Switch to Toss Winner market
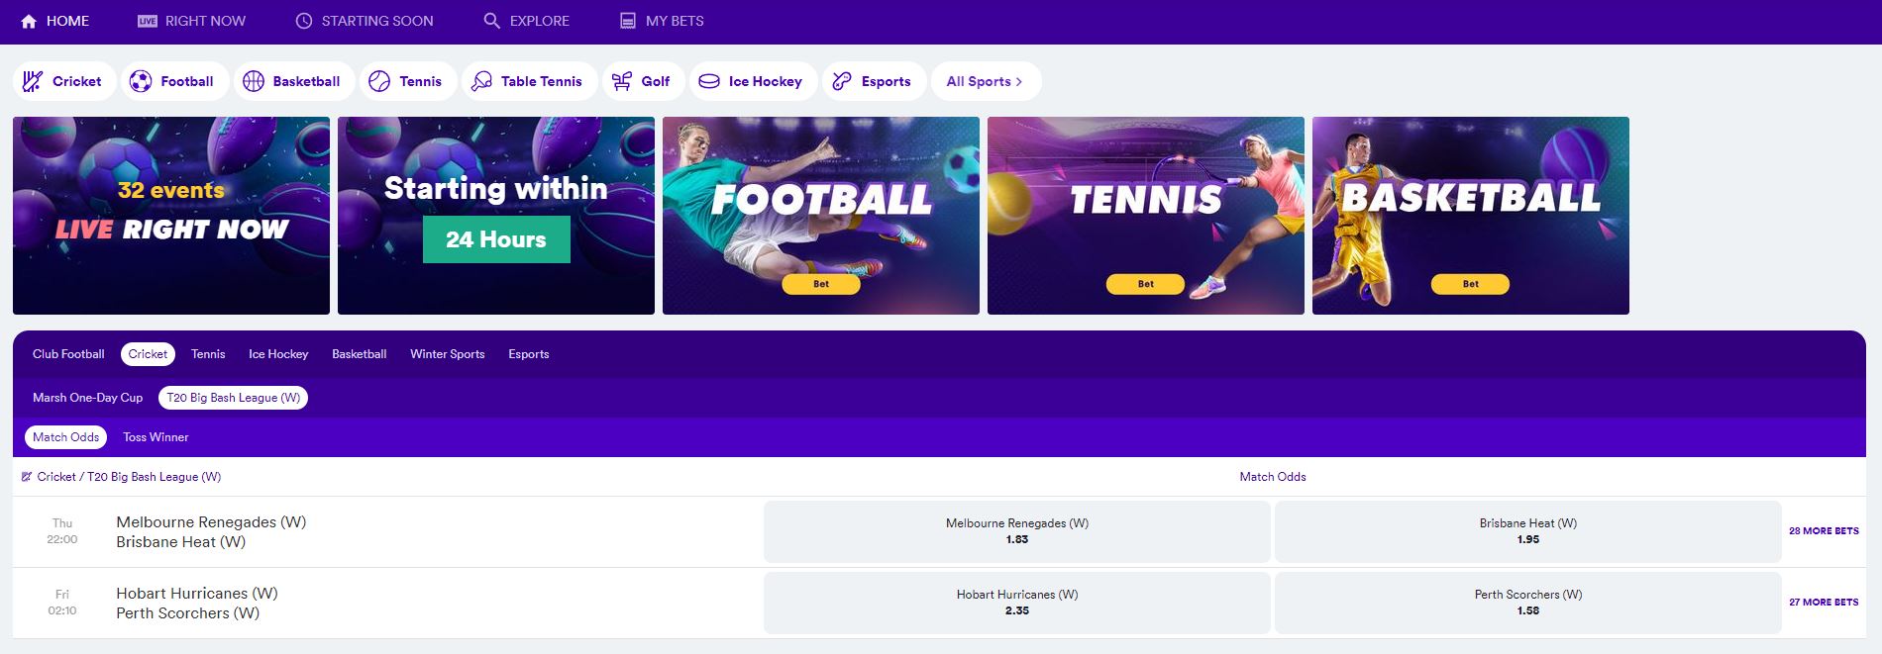 pos(156,437)
